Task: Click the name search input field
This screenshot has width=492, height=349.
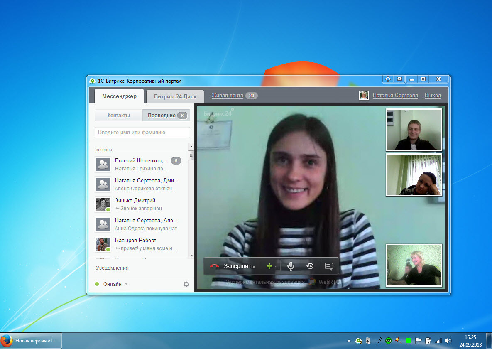Action: (142, 132)
